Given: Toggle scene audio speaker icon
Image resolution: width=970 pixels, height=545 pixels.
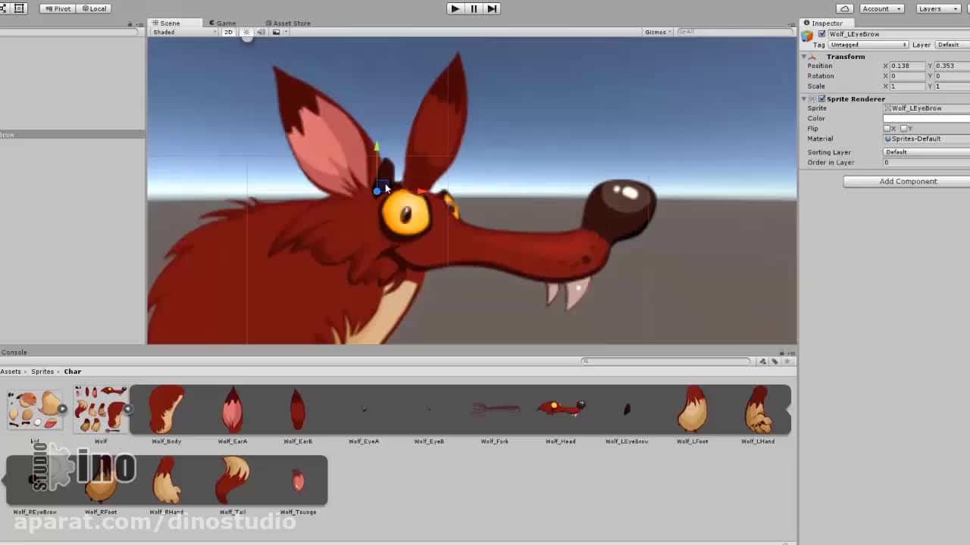Looking at the screenshot, I should tap(261, 32).
